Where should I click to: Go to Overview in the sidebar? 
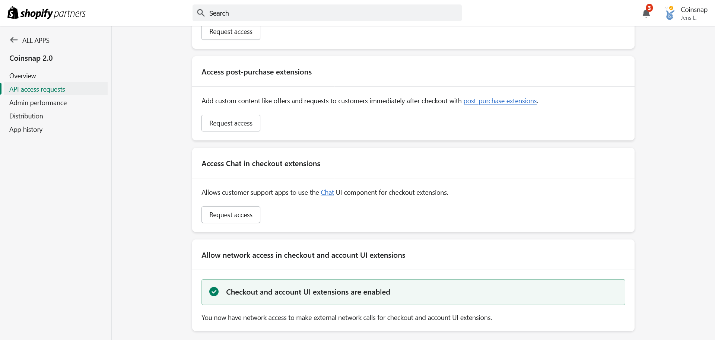[x=23, y=76]
